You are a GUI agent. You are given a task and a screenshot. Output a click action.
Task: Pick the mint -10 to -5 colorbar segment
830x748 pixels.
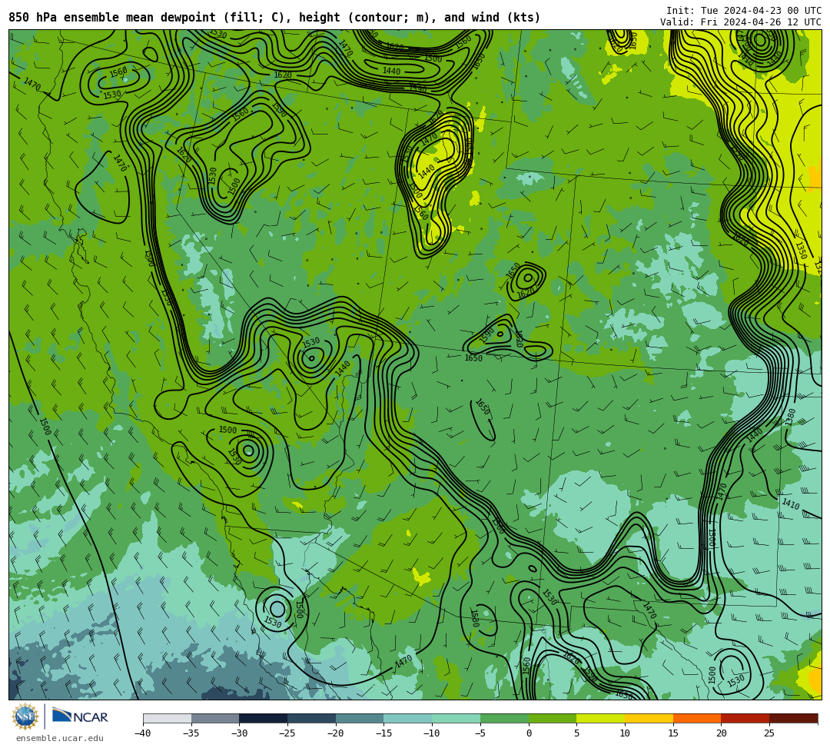coord(456,718)
